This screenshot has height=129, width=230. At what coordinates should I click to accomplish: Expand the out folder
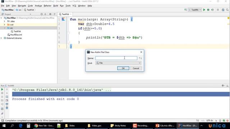point(4,25)
